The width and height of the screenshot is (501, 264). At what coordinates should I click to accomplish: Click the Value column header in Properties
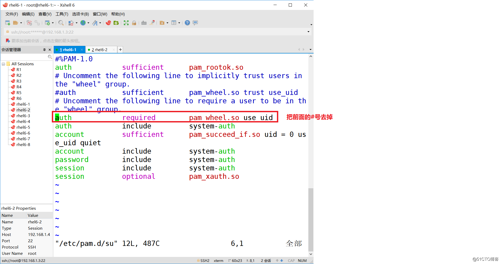[x=40, y=215]
